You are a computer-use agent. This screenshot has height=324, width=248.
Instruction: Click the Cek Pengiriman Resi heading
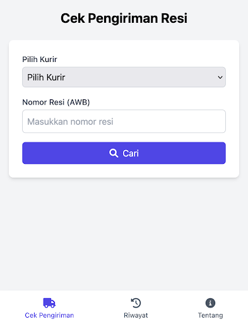124,18
